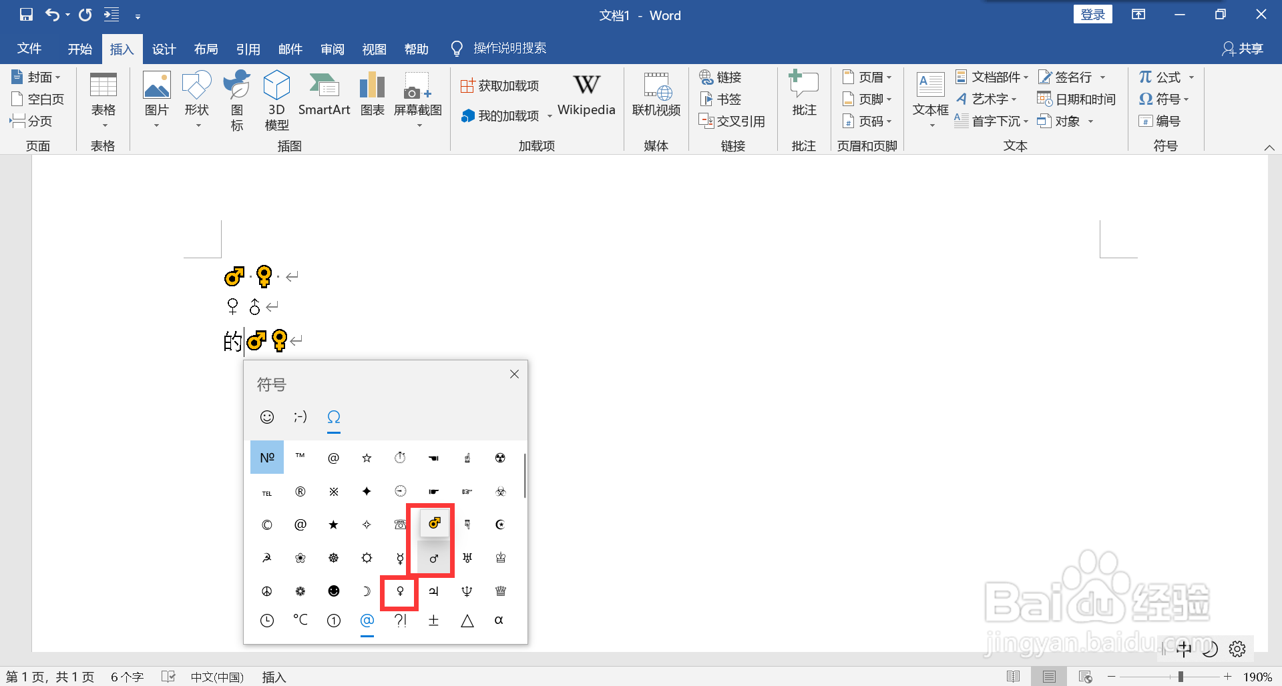Click the symbol panel scrollbar
This screenshot has width=1282, height=686.
[x=525, y=475]
